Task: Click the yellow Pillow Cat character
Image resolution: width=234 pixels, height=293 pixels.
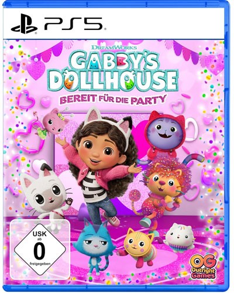Action: coord(138,247)
